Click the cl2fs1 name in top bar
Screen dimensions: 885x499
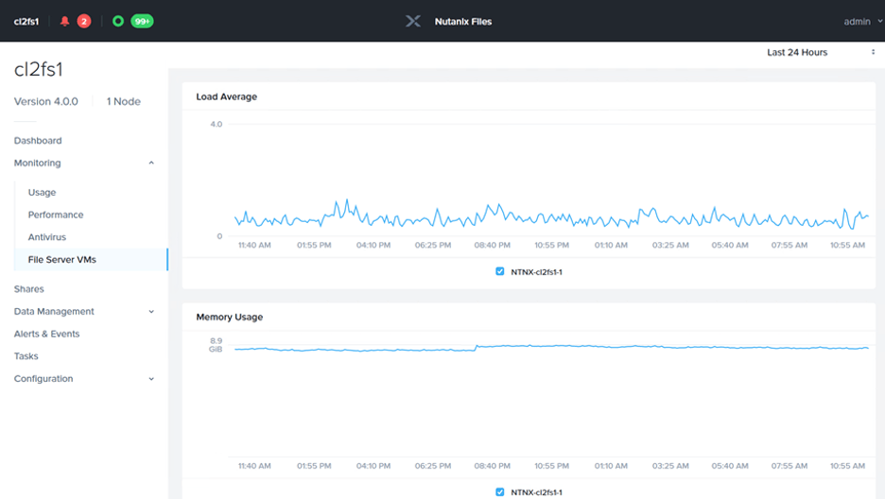pyautogui.click(x=26, y=22)
